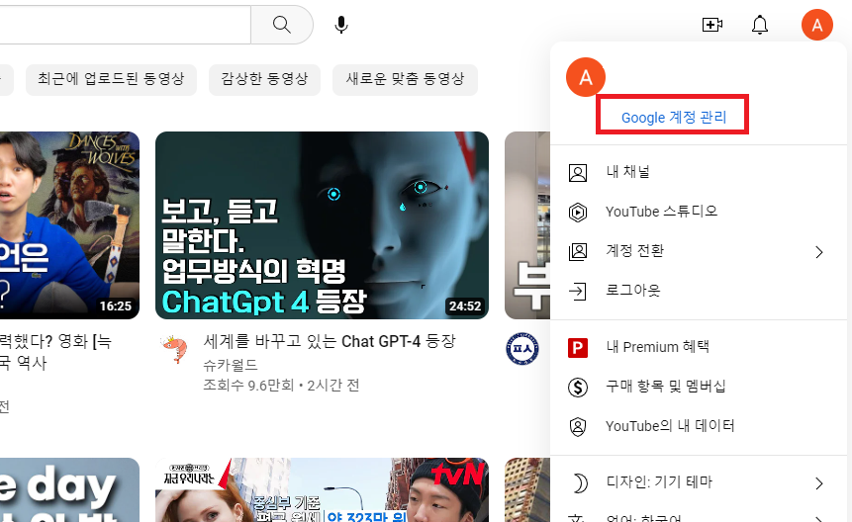Click the red Premium P icon

point(578,348)
